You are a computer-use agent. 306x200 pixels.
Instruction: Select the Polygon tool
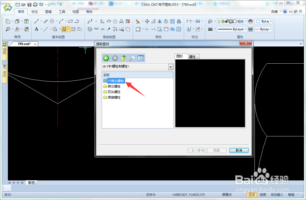(x=115, y=21)
